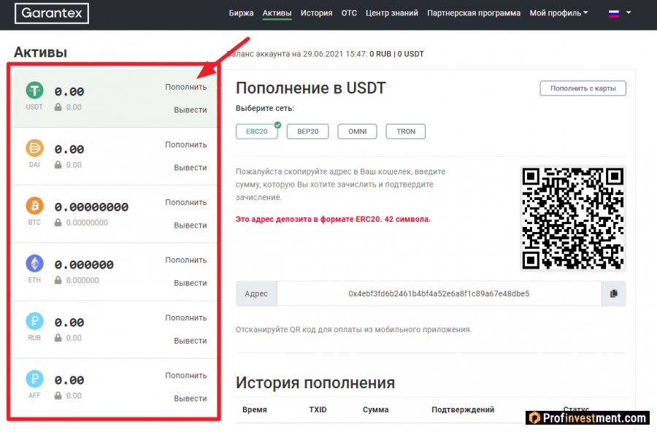The width and height of the screenshot is (657, 432).
Task: Click the AFF coin icon
Action: 34,379
